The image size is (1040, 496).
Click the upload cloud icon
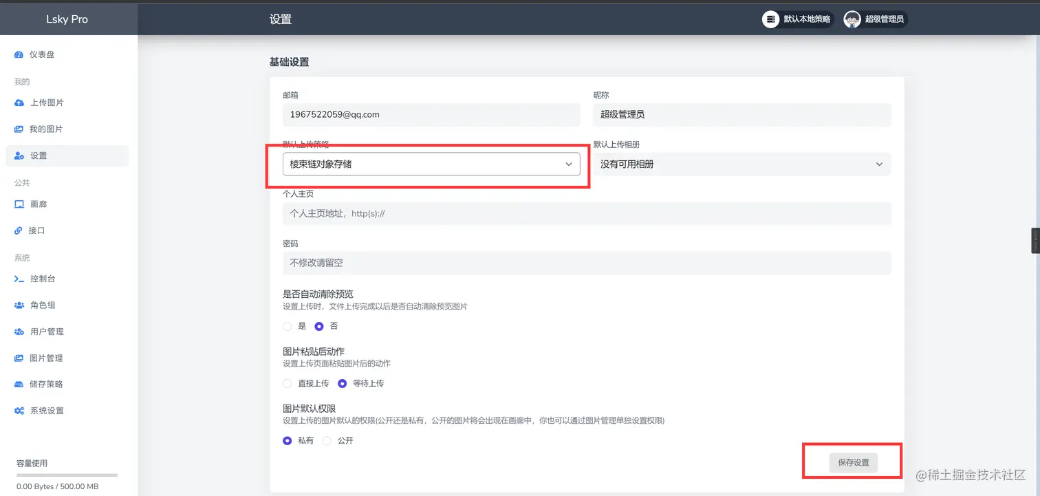pos(19,103)
